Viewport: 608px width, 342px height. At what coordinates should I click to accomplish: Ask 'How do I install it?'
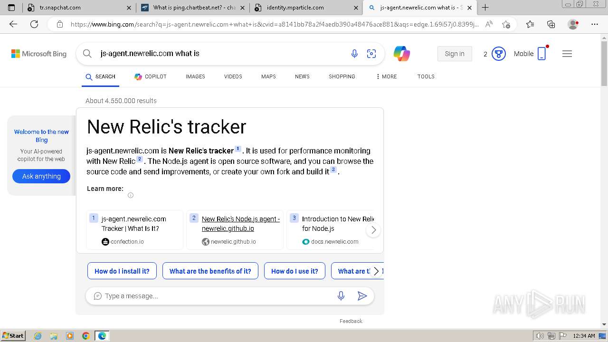(x=122, y=271)
